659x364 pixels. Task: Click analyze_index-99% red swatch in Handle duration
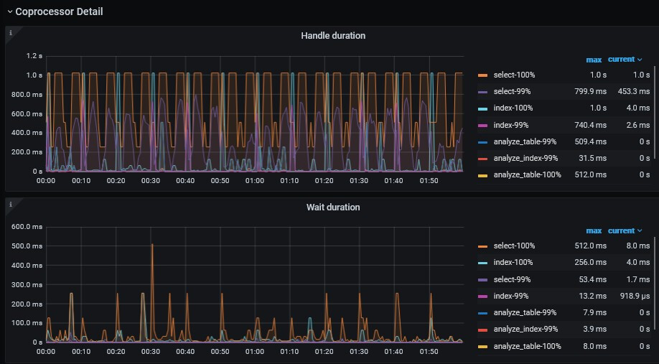(482, 158)
